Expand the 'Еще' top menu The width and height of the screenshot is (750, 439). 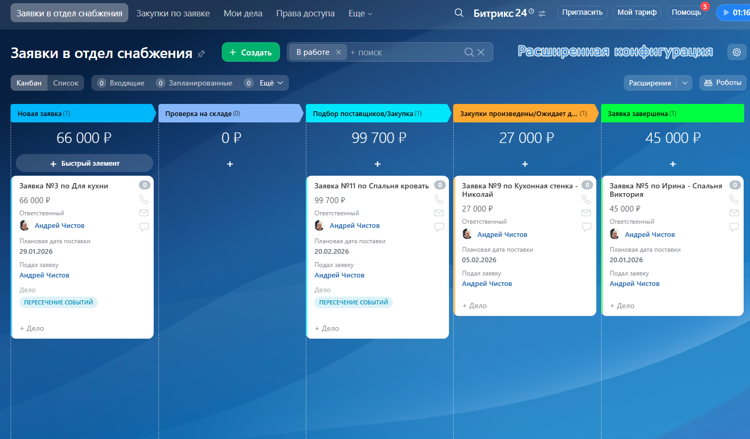pyautogui.click(x=360, y=13)
